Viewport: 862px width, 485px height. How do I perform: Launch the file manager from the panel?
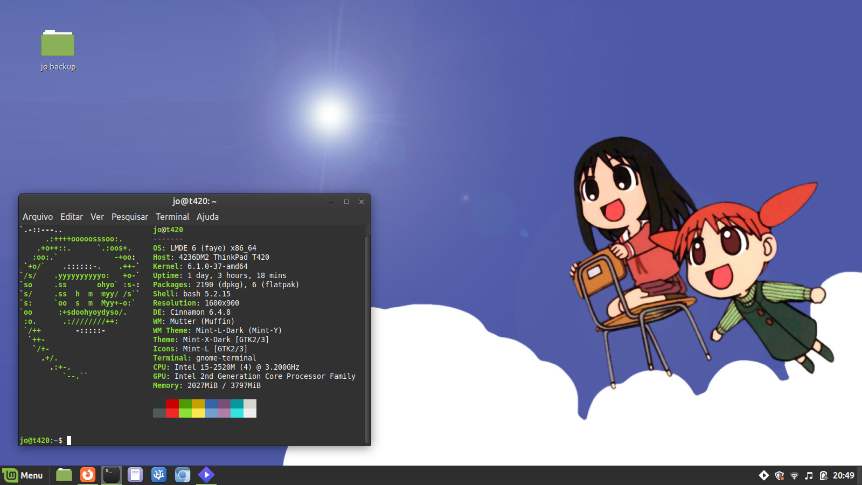pos(64,475)
